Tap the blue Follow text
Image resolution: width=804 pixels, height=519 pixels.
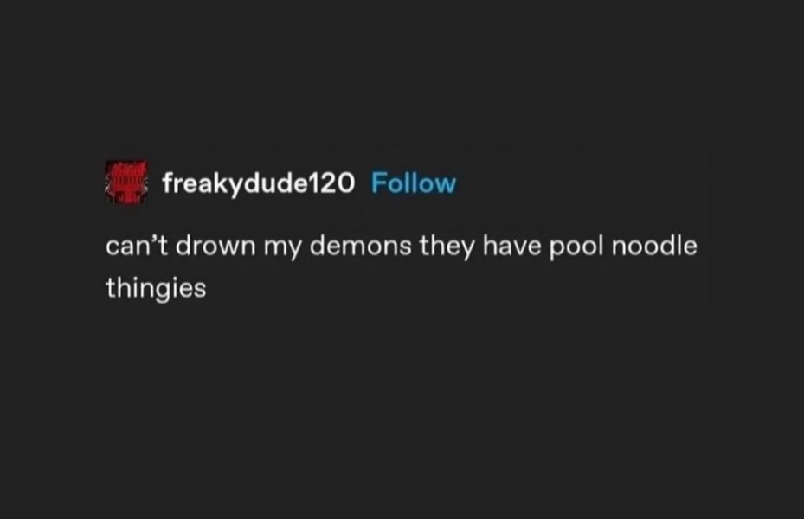coord(414,183)
